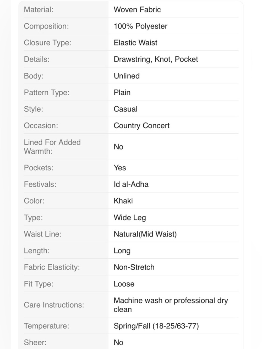Select the Id al-Adha festivals value

pos(131,184)
